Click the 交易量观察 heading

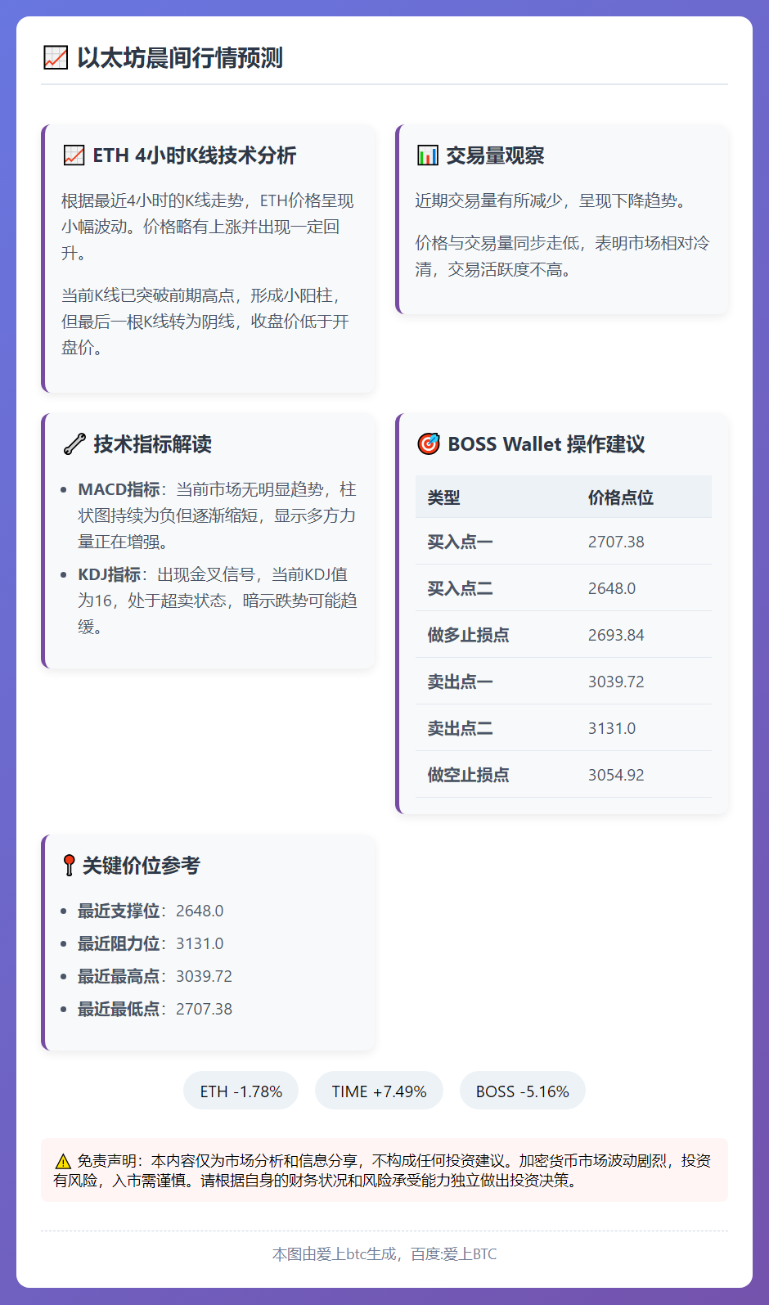495,155
